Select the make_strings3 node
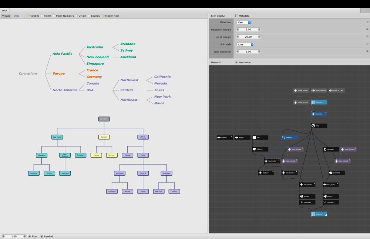Image resolution: width=370 pixels, height=239 pixels. (x=319, y=90)
